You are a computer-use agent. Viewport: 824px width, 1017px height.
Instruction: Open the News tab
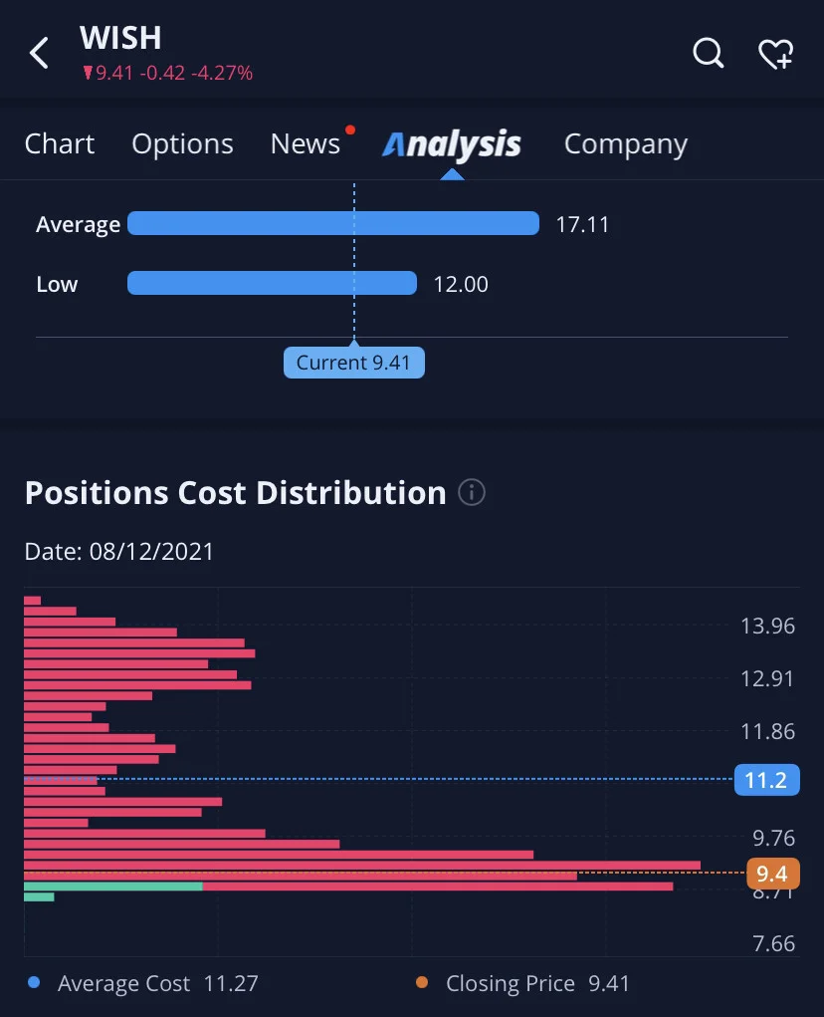click(x=306, y=143)
